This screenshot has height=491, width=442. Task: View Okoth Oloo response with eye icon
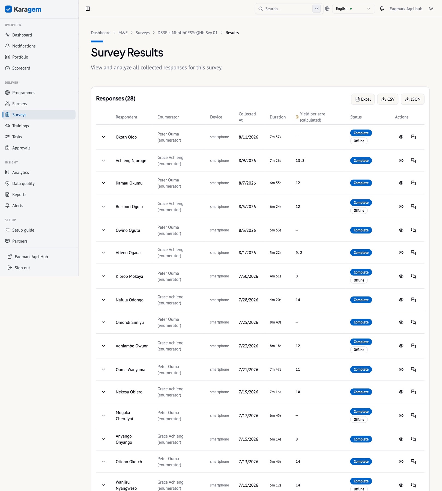401,137
